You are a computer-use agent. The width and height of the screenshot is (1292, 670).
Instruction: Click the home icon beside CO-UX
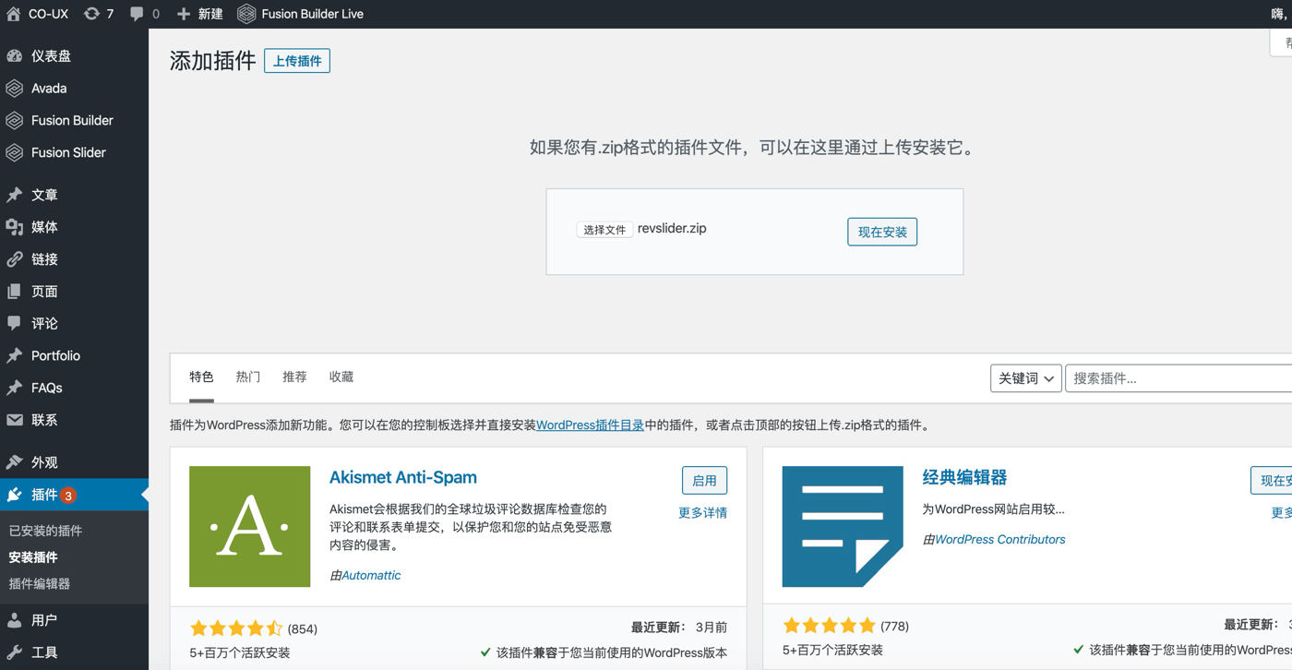pos(13,14)
